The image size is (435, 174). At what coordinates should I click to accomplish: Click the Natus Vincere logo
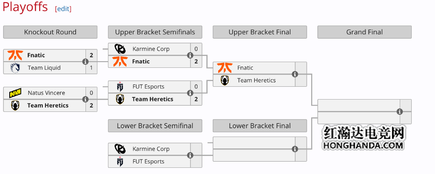(x=15, y=93)
